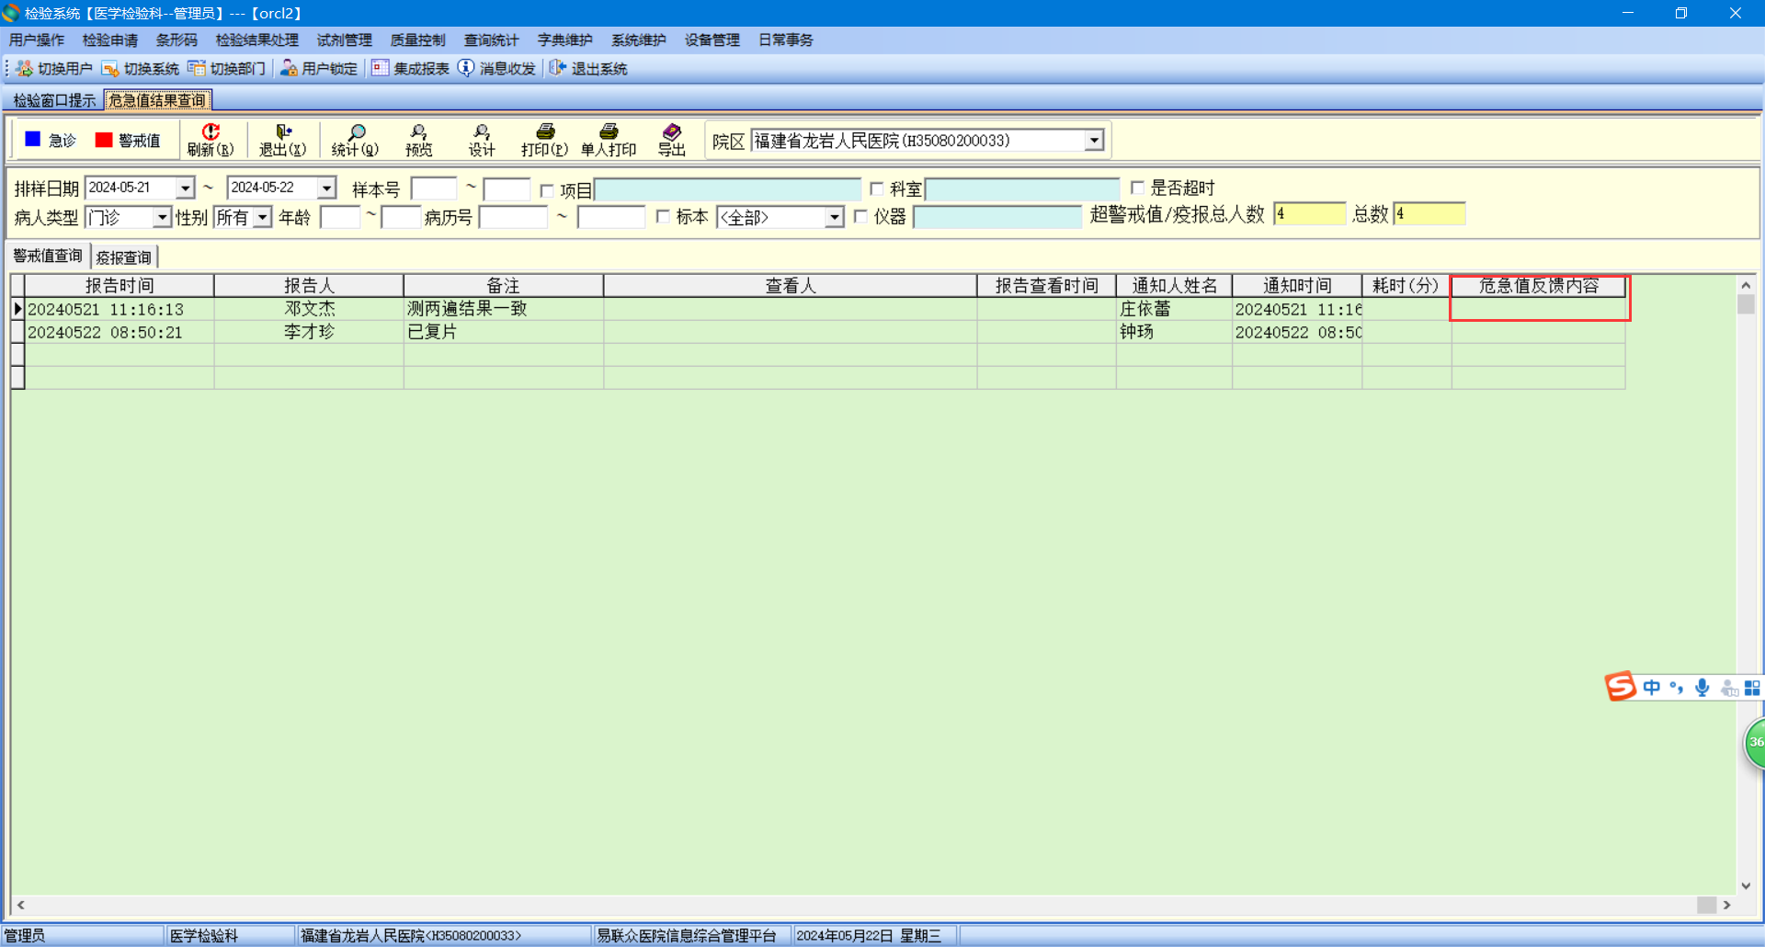Image resolution: width=1765 pixels, height=947 pixels.
Task: Open the 设备管理 menu
Action: tap(712, 40)
